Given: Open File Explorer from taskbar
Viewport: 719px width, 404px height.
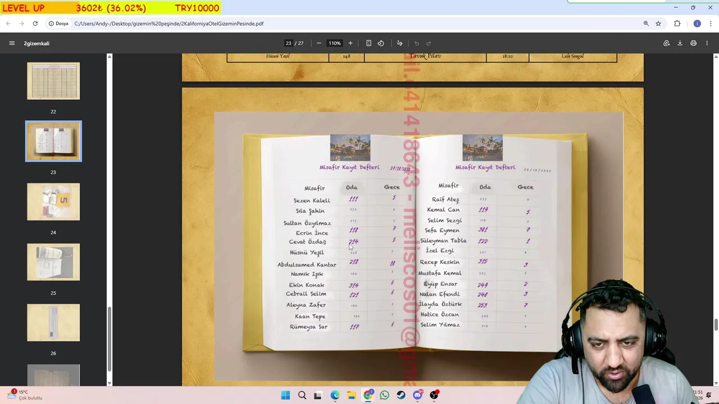Looking at the screenshot, I should 351,396.
